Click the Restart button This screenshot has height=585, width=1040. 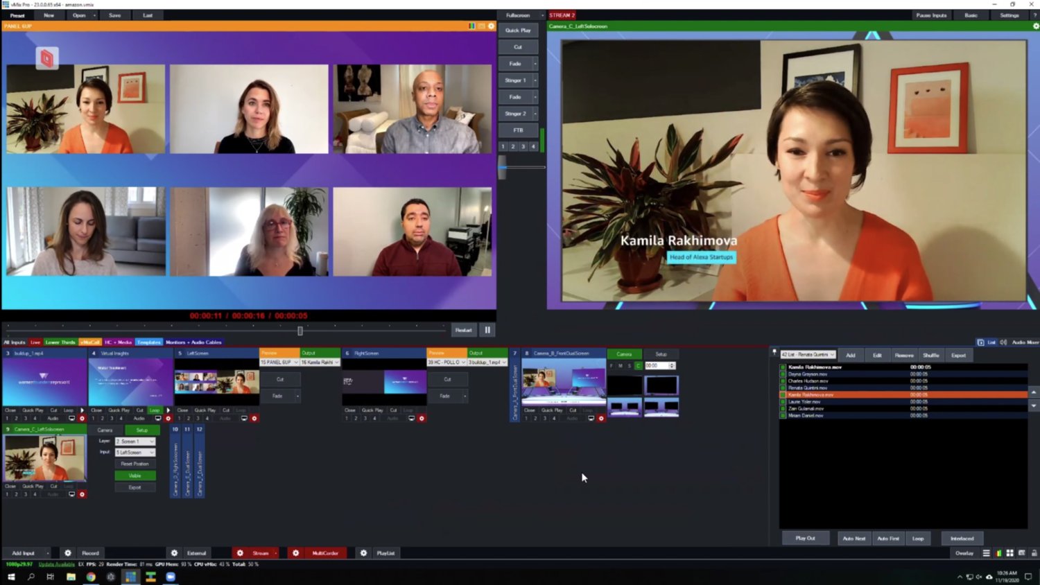463,330
